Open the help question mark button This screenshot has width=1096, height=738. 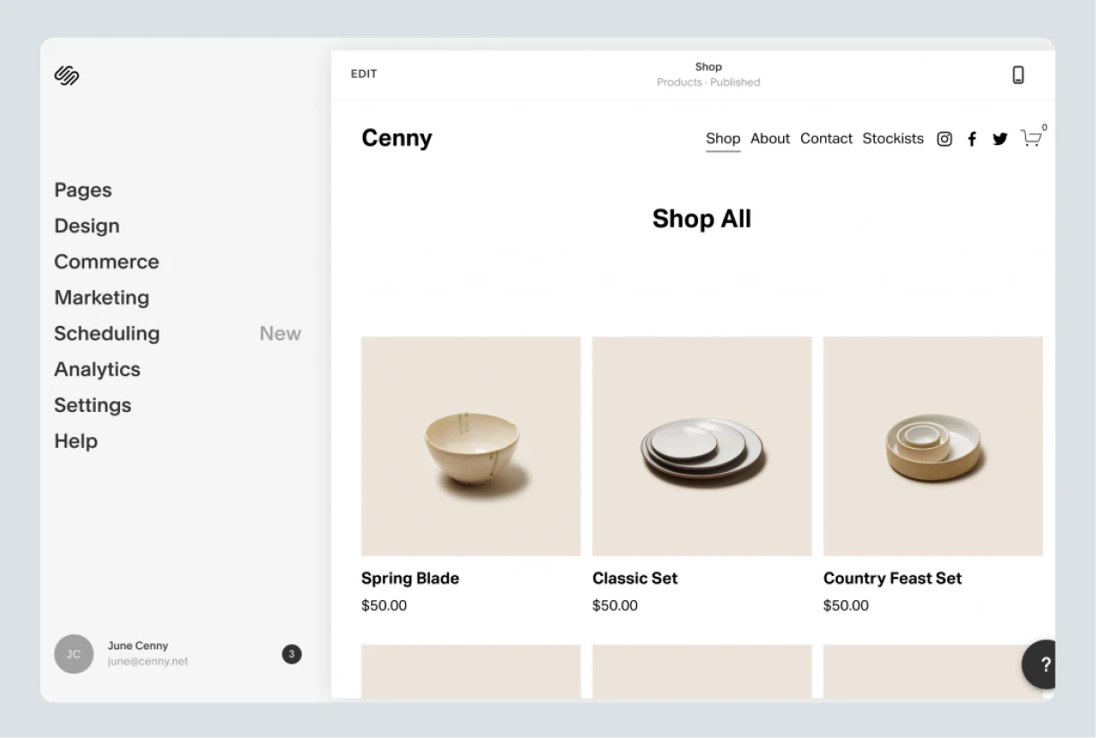click(1042, 665)
